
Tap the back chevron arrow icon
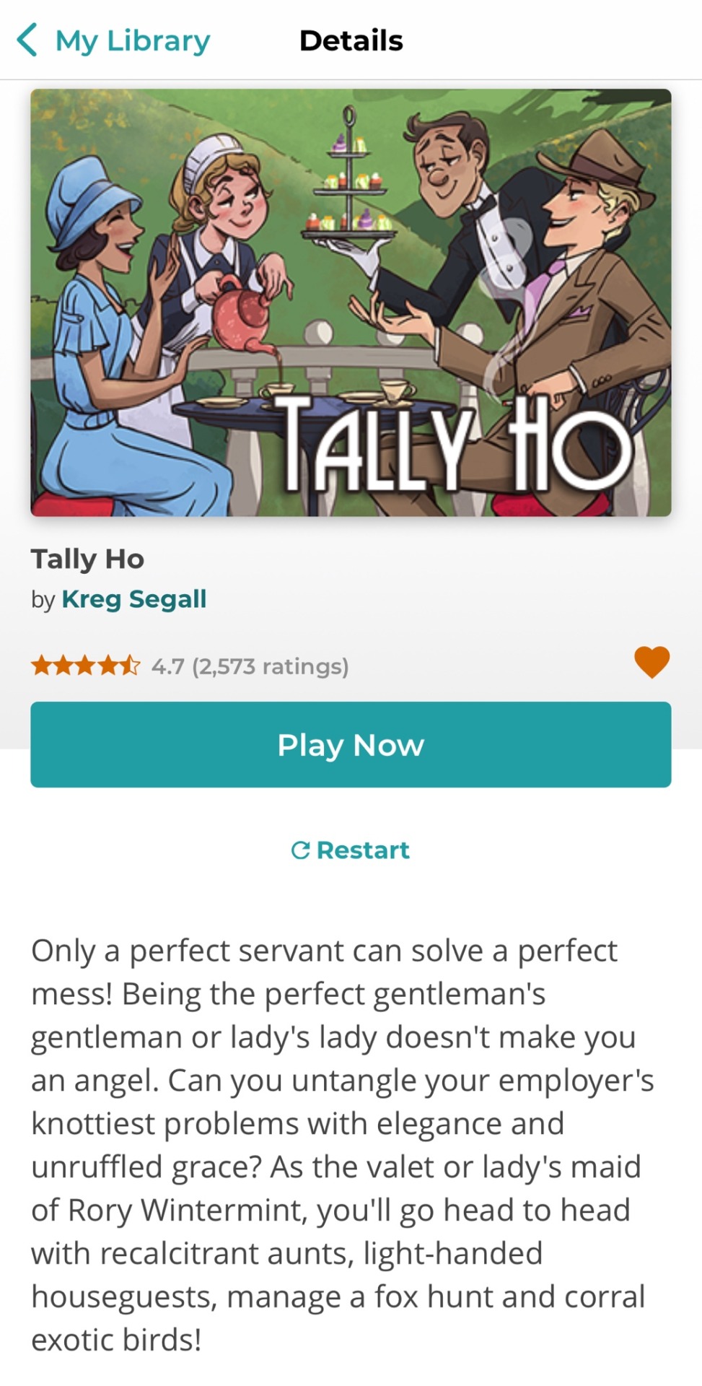pyautogui.click(x=27, y=40)
